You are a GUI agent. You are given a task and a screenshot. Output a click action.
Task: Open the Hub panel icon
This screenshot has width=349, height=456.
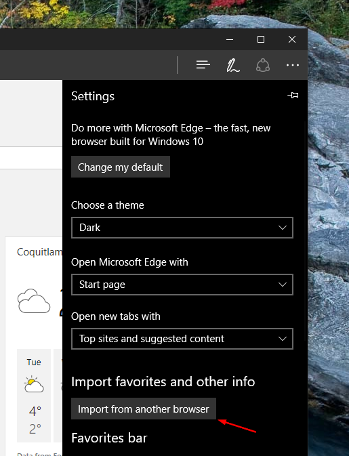[203, 64]
